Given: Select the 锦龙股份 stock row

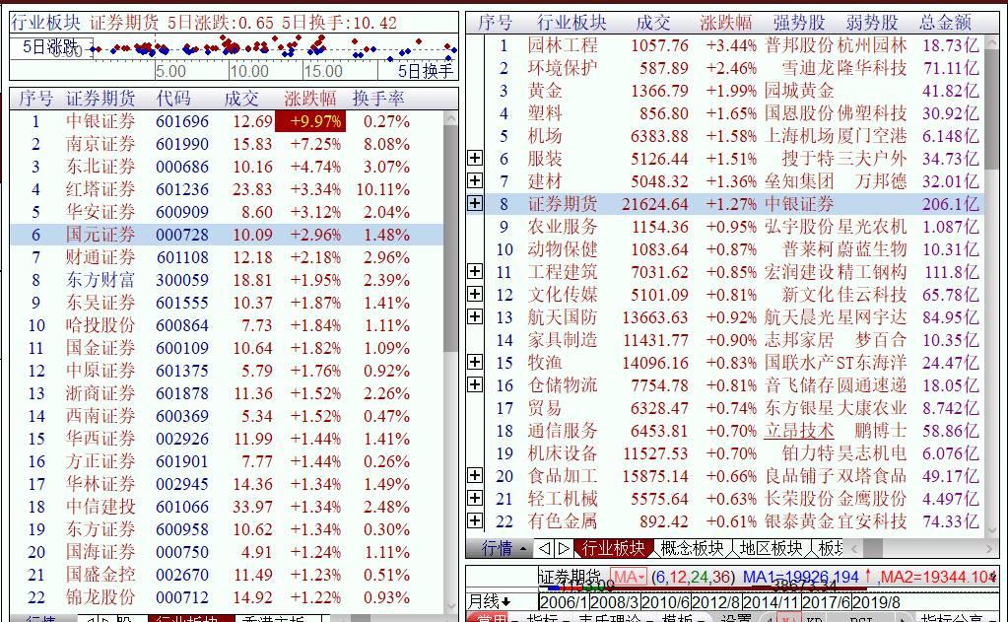Looking at the screenshot, I should click(x=227, y=597).
